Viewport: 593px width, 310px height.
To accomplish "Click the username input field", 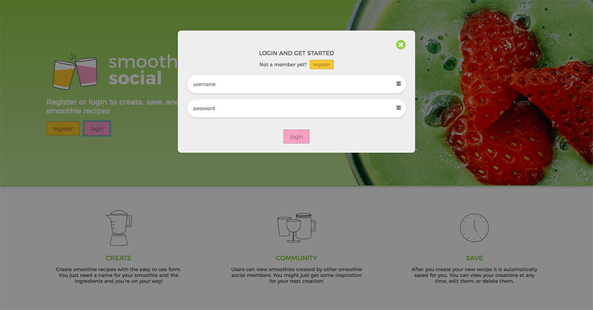I will tap(296, 84).
